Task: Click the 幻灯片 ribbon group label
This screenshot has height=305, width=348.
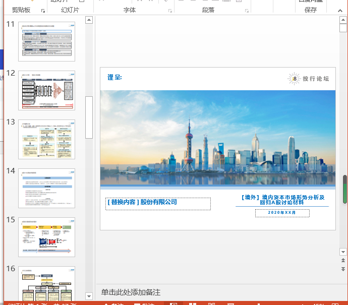Action: tap(70, 10)
